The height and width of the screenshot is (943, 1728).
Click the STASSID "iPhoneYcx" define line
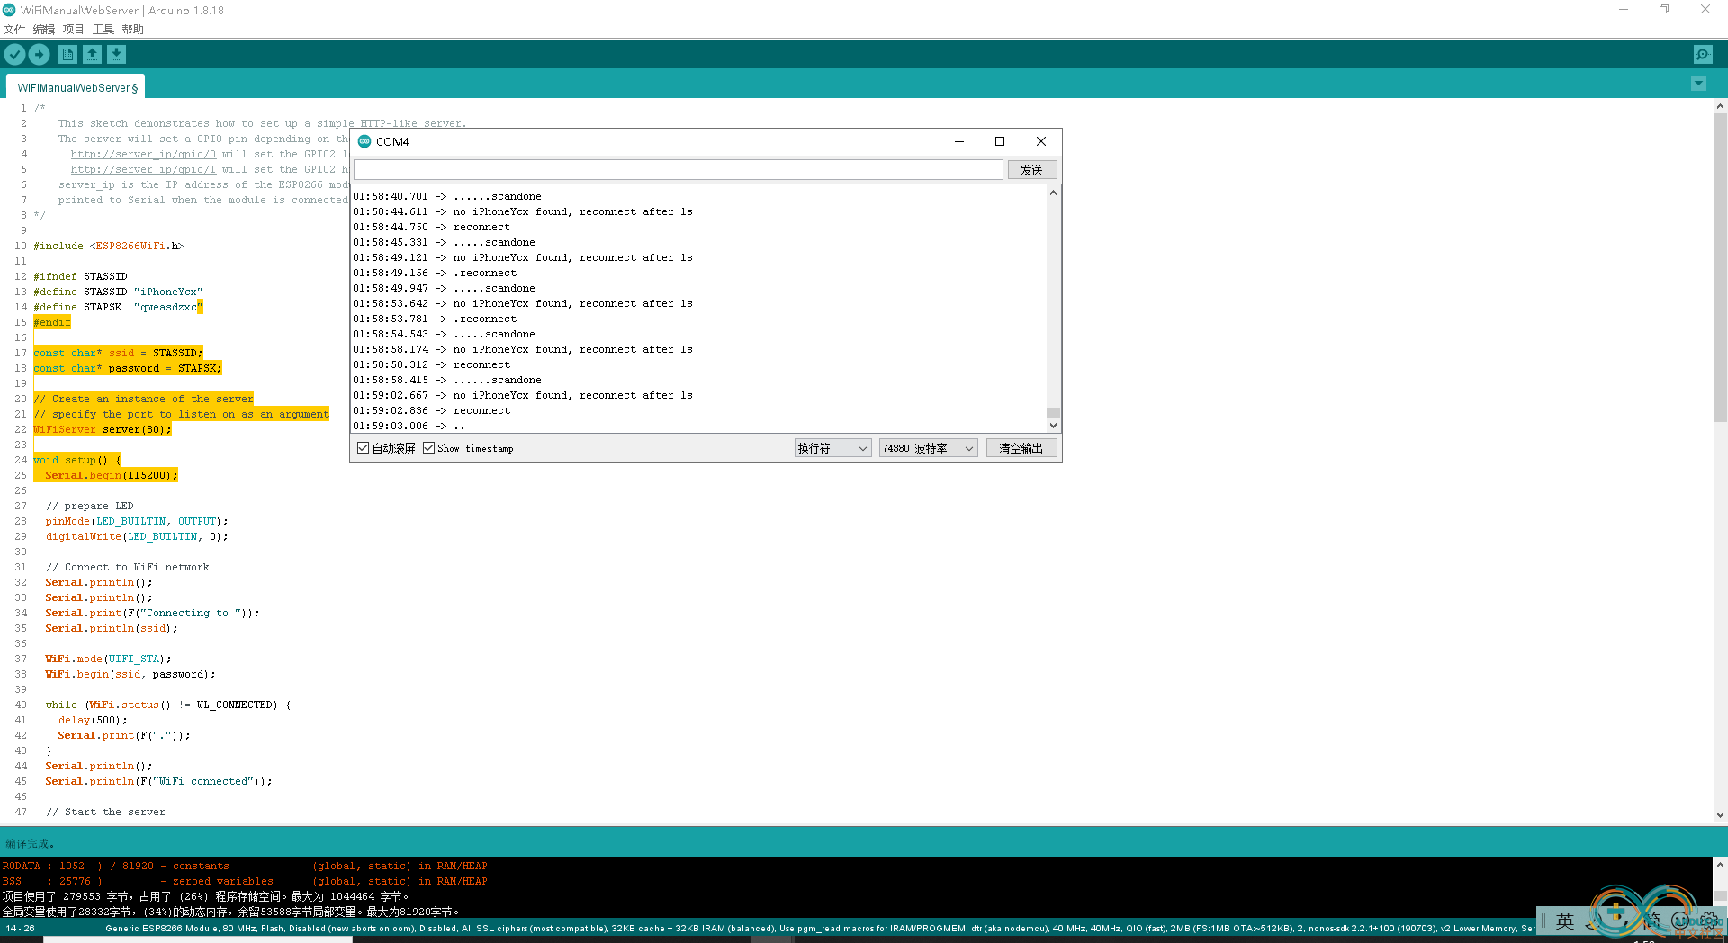point(118,292)
